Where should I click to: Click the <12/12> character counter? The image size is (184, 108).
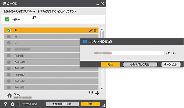click(x=171, y=53)
